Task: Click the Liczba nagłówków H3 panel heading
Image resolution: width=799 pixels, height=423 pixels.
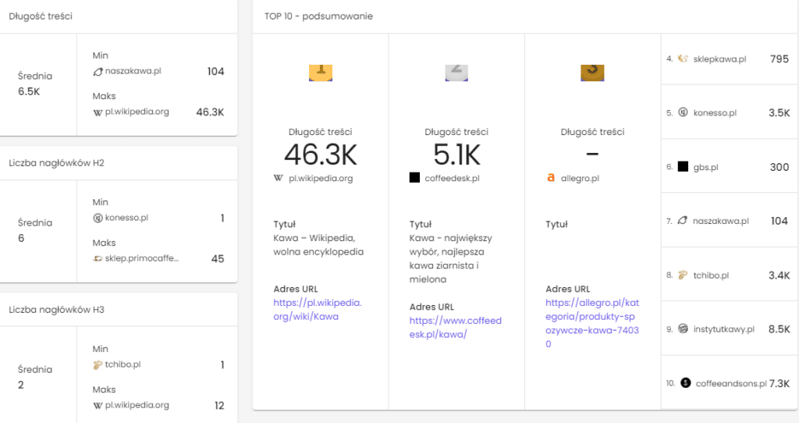Action: (56, 310)
